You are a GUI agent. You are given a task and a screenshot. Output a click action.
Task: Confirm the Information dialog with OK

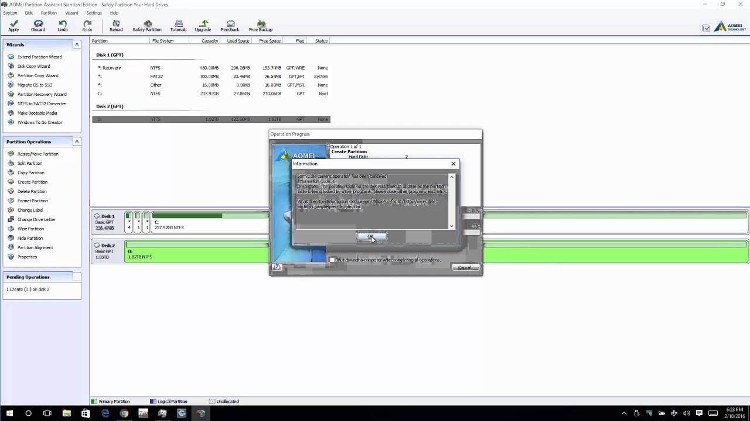371,237
